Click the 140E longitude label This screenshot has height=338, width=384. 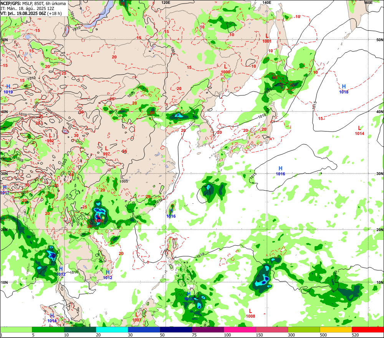pos(267,2)
